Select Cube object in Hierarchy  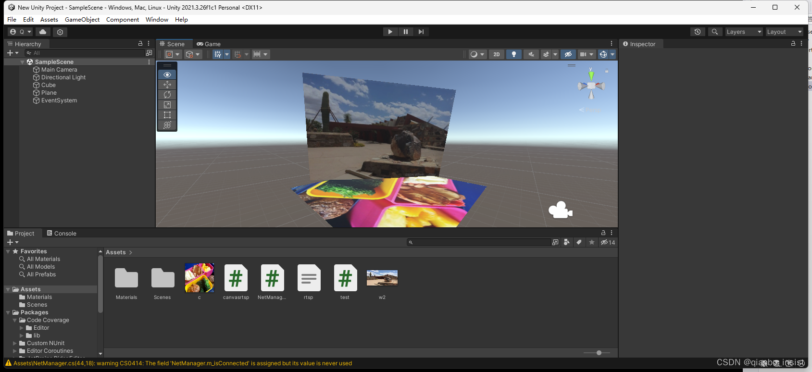(x=49, y=85)
